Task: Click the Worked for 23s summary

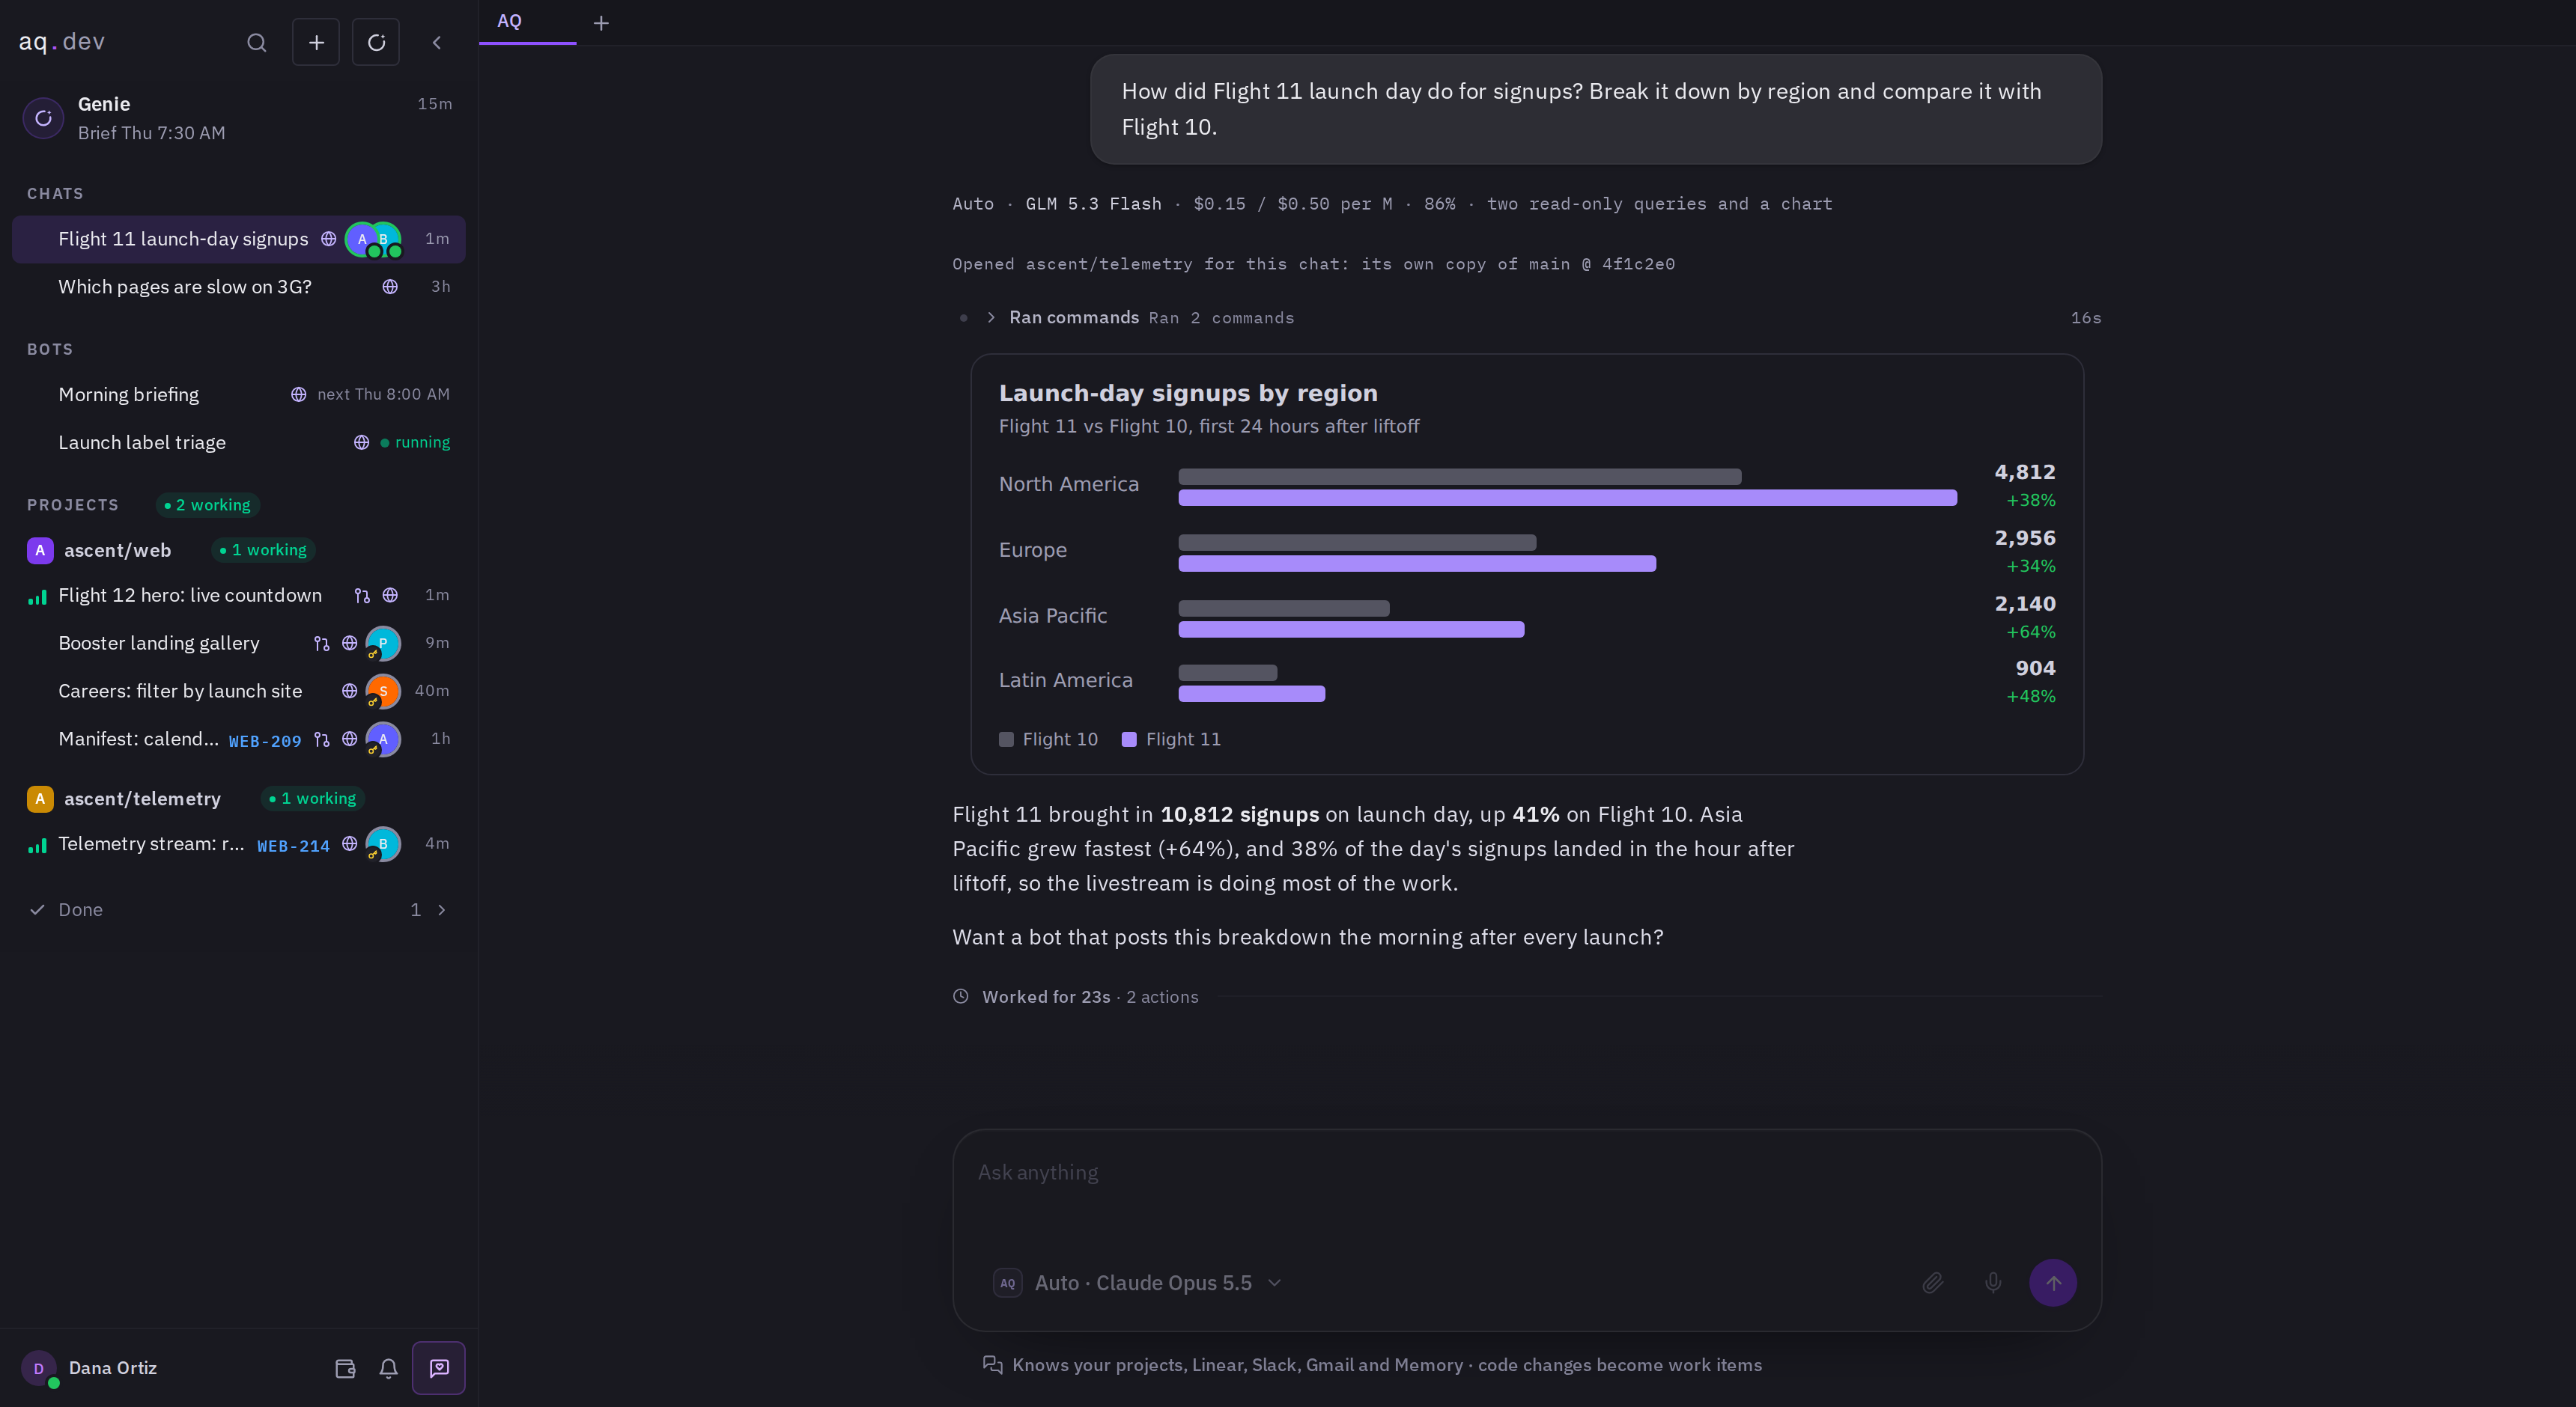Action: coord(1076,998)
